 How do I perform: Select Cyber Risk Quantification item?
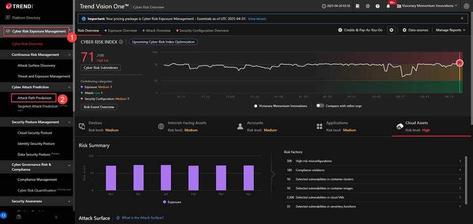point(37,190)
